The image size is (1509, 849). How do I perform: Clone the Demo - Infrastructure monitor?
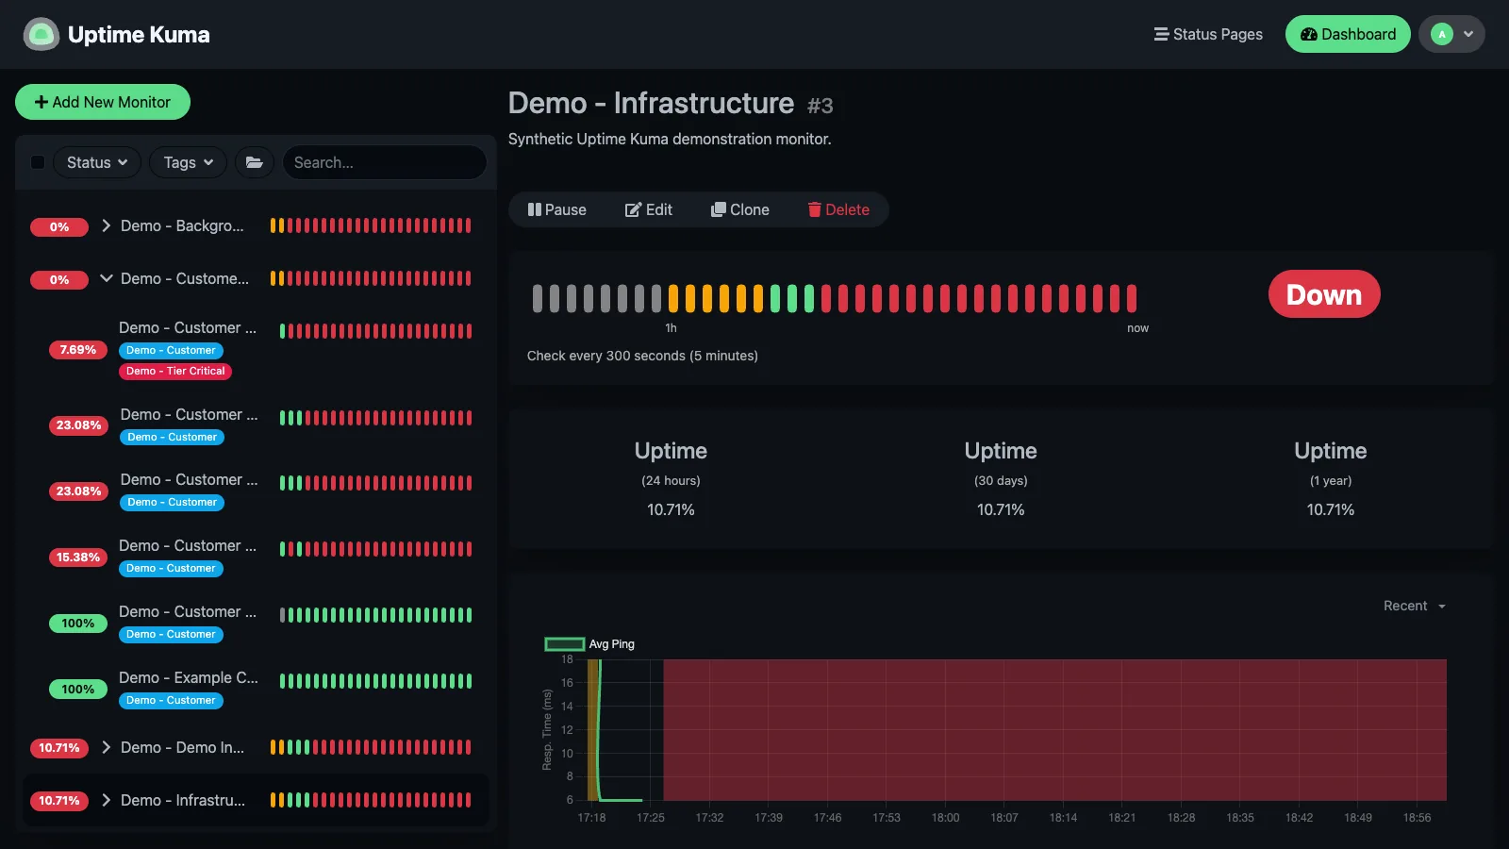[x=740, y=209]
